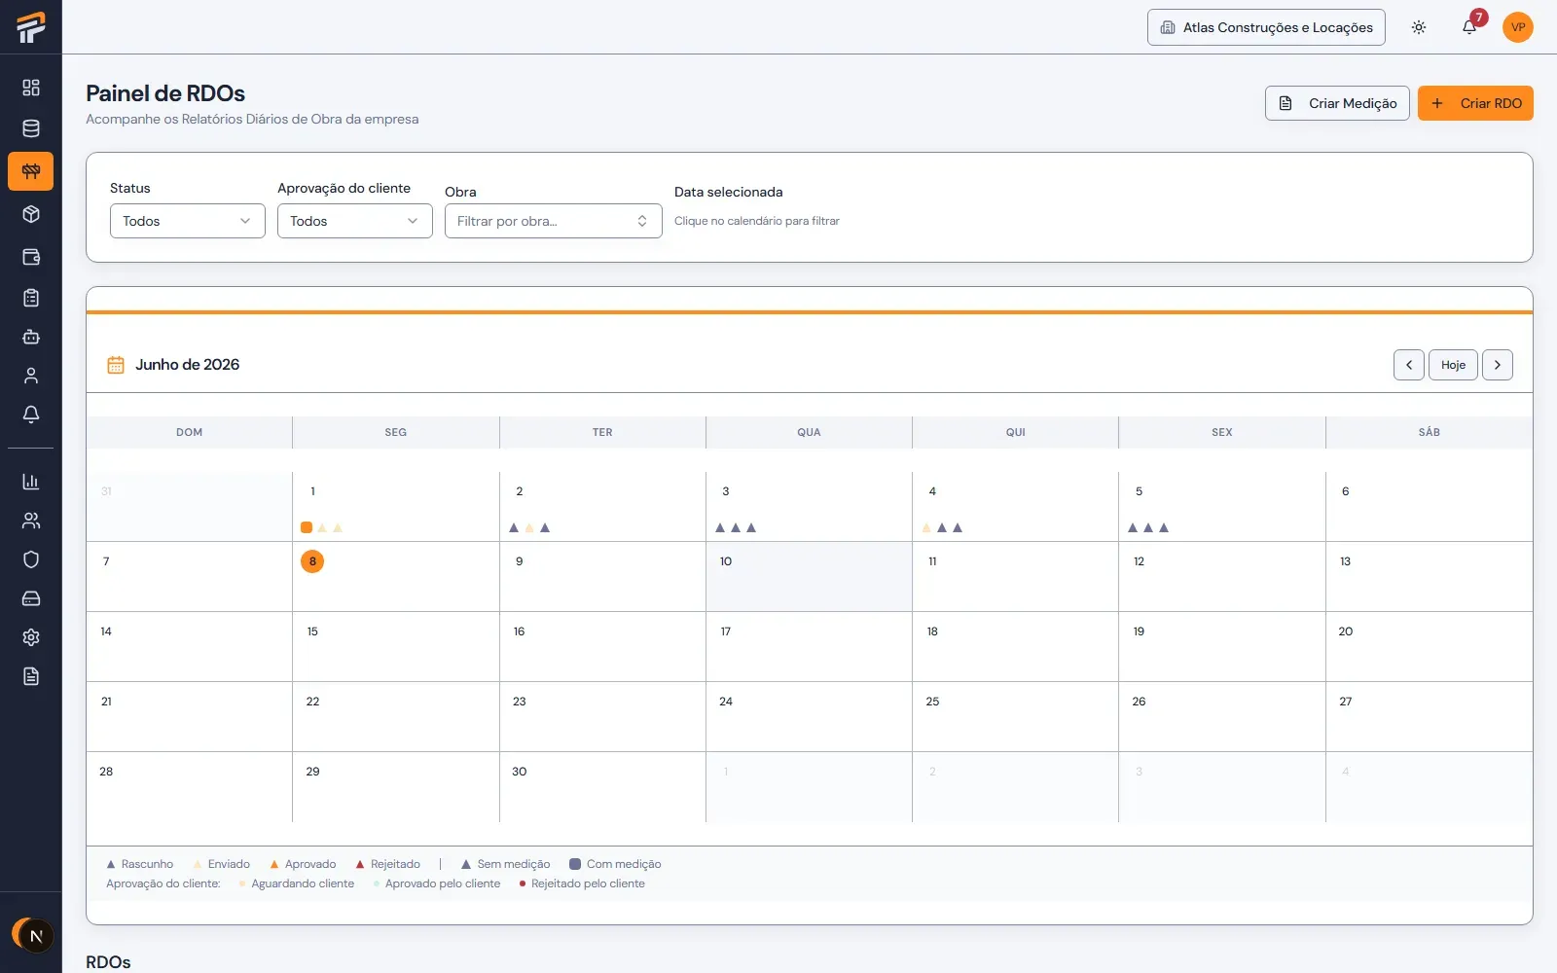
Task: Open the dashboard grid icon in sidebar
Action: tap(31, 88)
